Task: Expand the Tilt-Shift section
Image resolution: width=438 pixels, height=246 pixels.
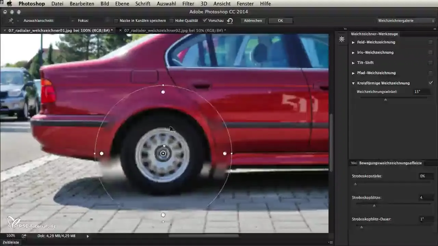Action: (x=353, y=63)
